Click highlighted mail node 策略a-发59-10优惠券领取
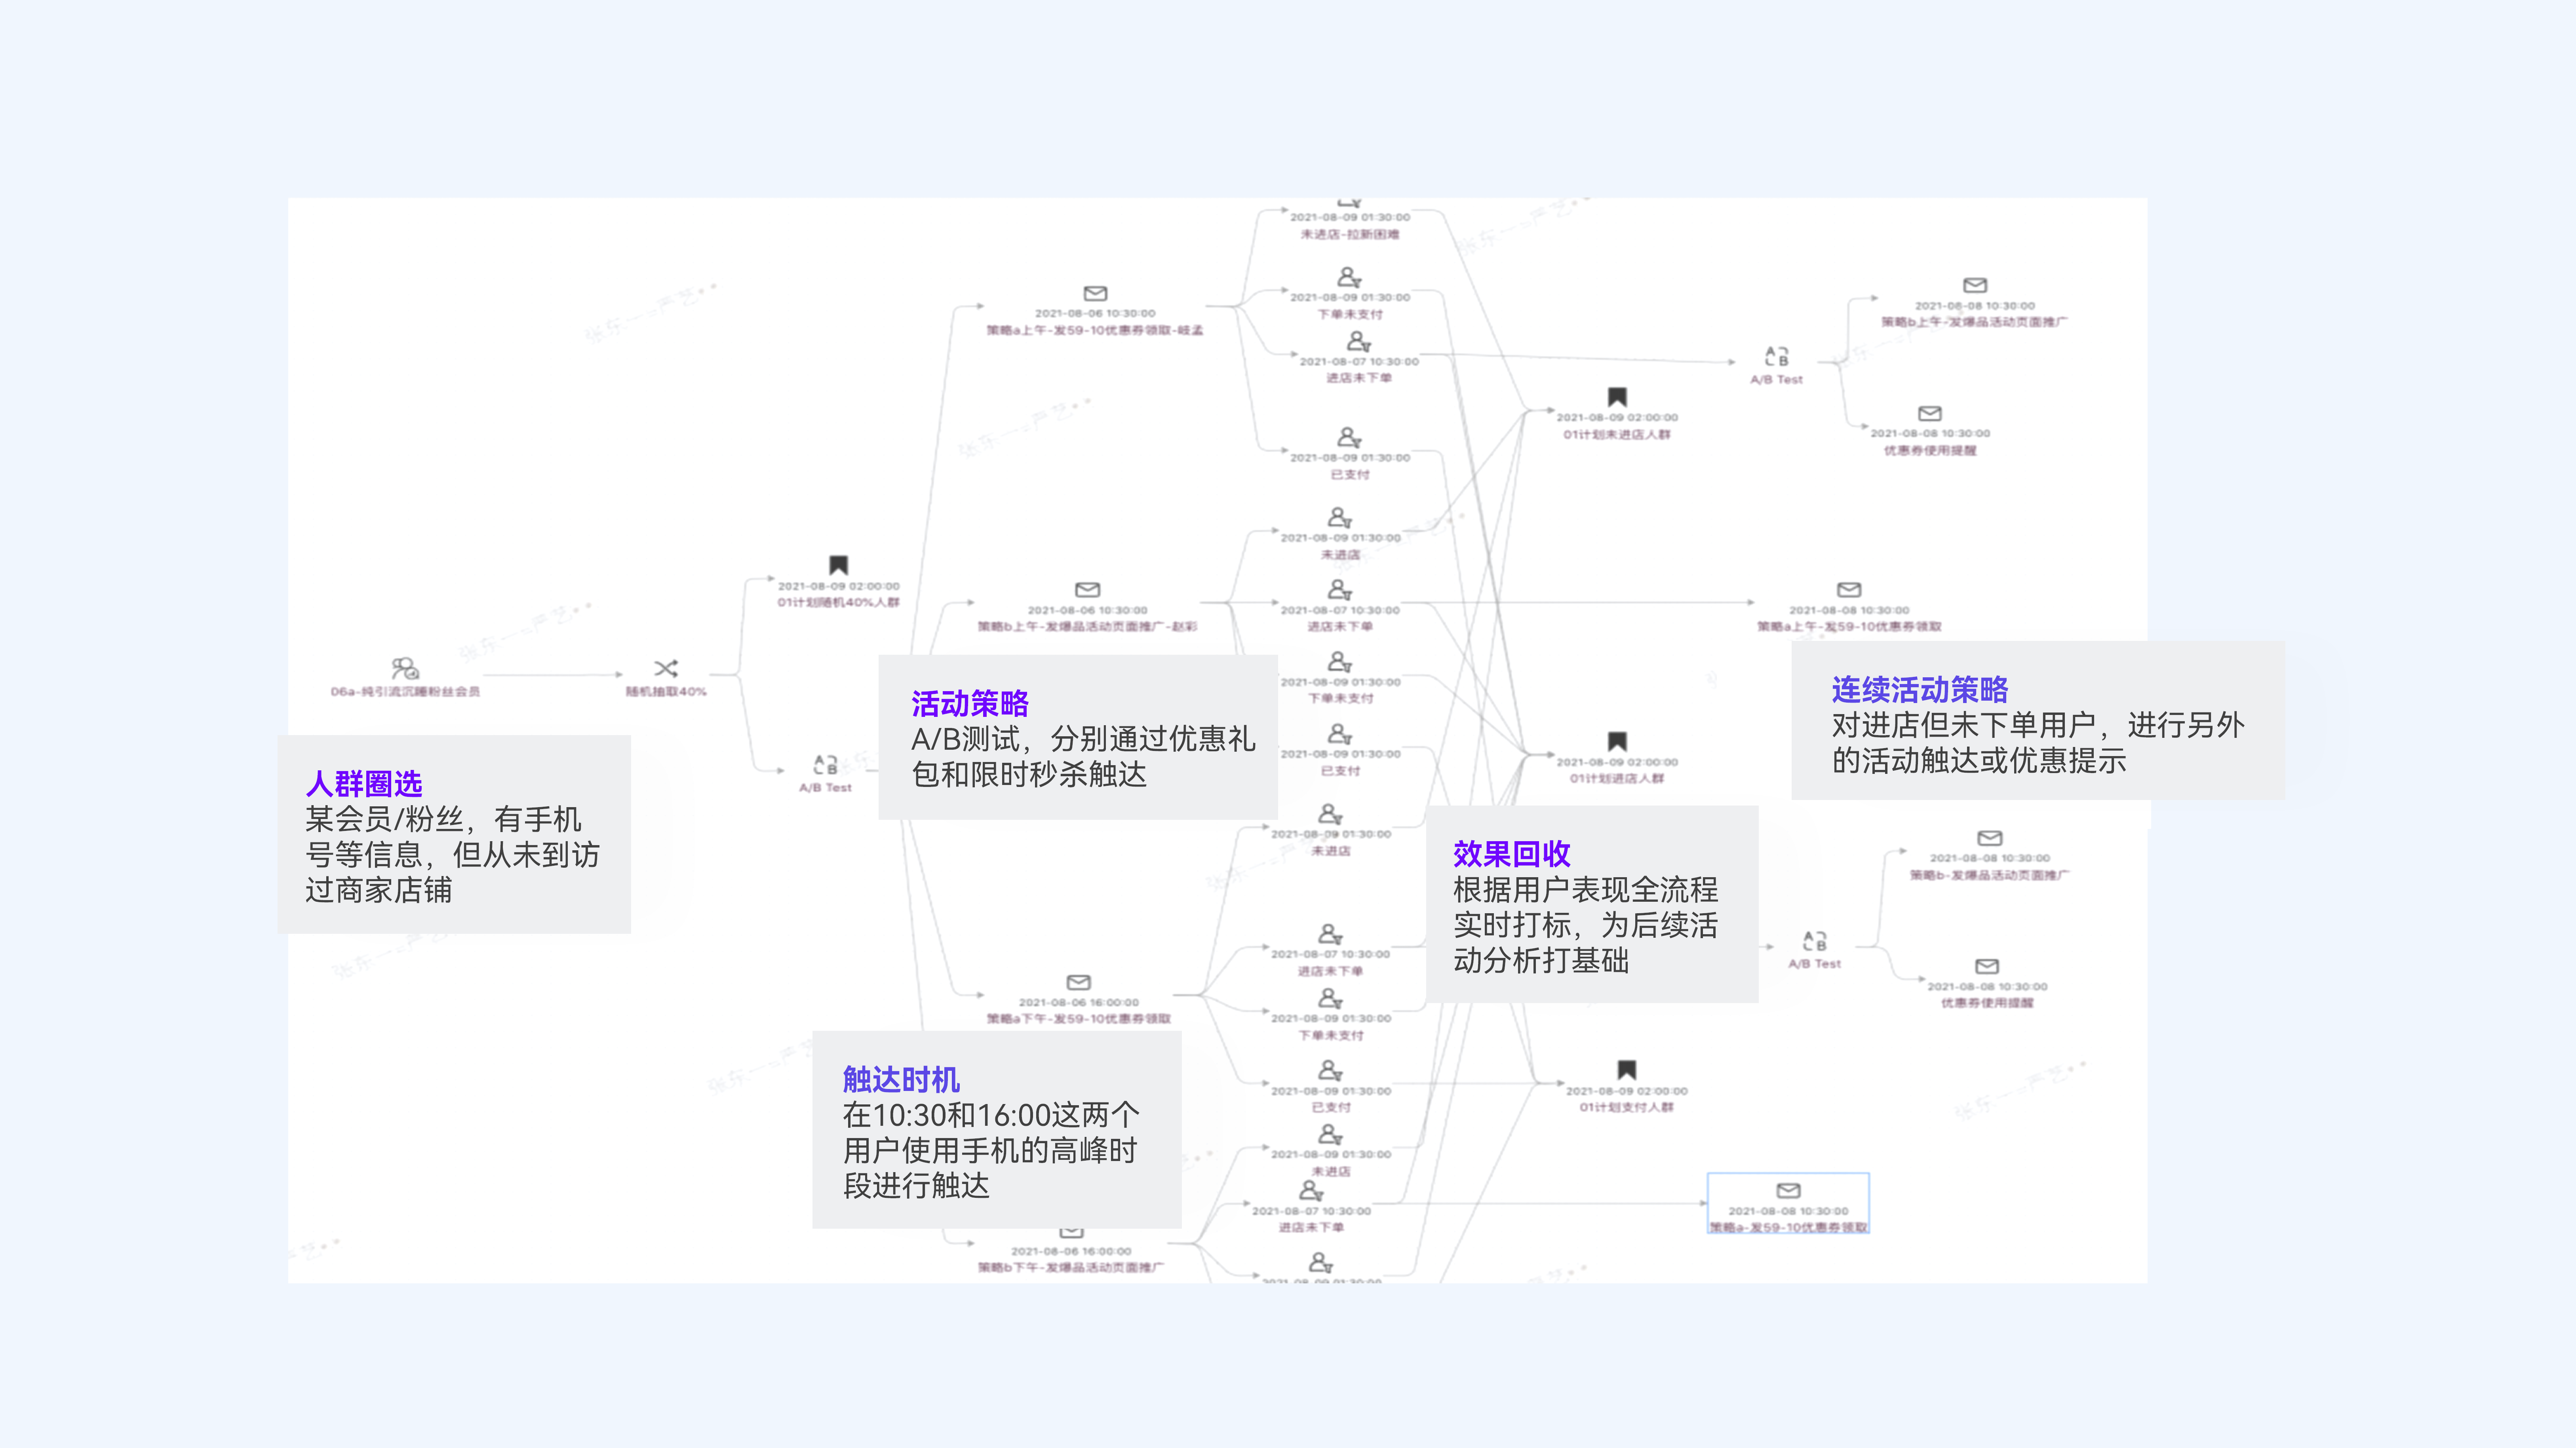 pos(1788,1203)
